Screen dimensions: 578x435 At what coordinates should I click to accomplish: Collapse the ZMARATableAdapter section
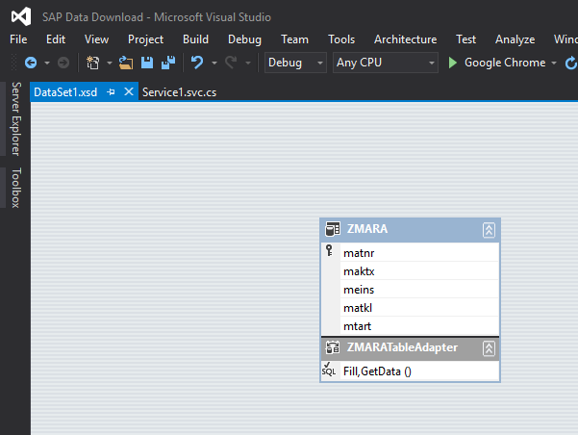pos(489,348)
